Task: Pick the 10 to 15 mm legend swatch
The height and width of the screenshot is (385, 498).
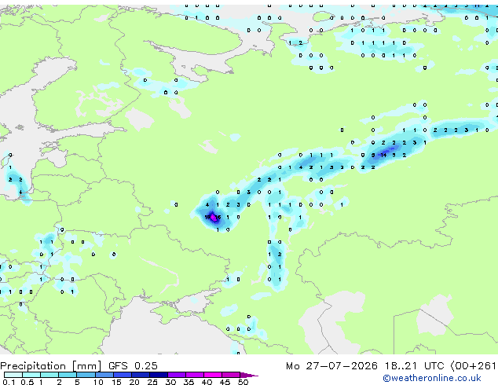Action: coord(104,375)
